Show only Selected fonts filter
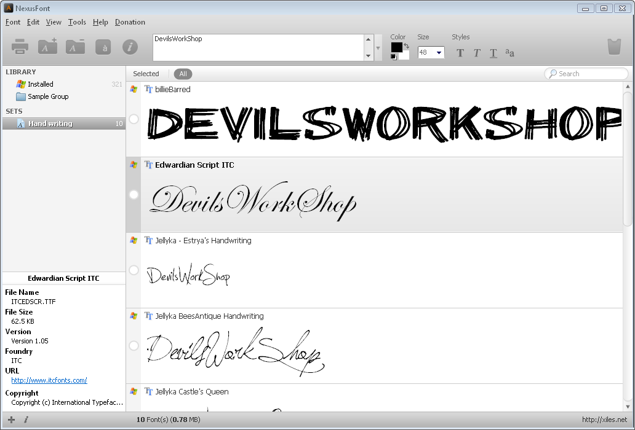 pos(146,74)
